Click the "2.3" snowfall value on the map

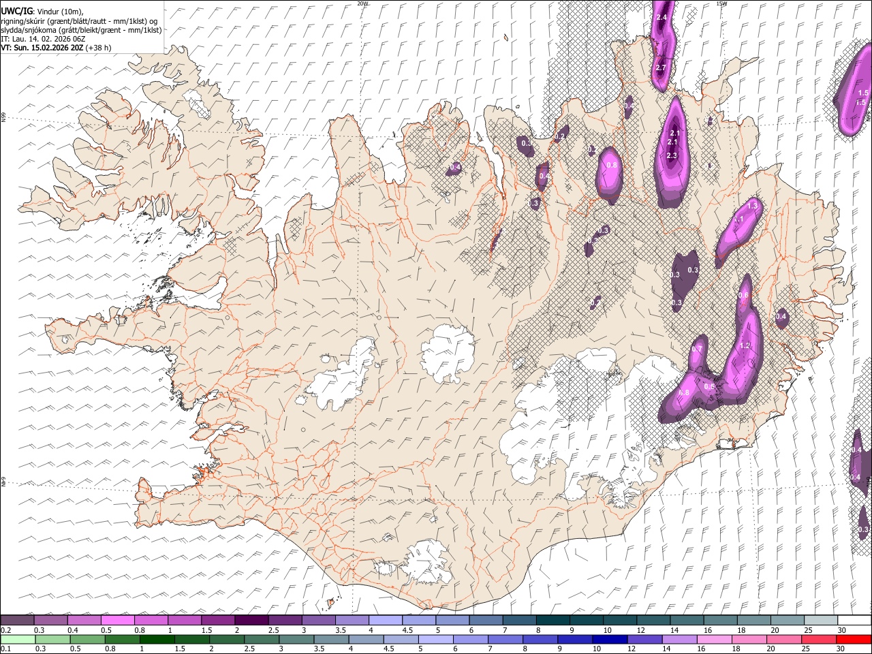point(672,155)
